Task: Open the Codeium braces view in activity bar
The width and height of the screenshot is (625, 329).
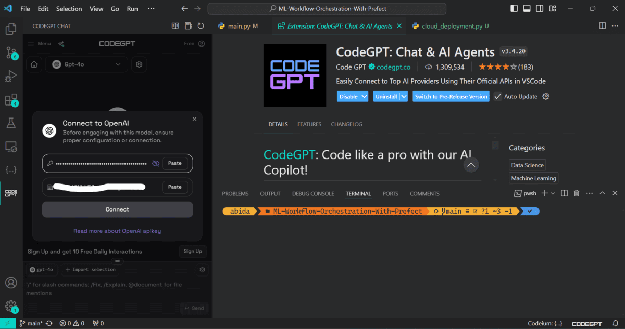Action: pyautogui.click(x=11, y=170)
